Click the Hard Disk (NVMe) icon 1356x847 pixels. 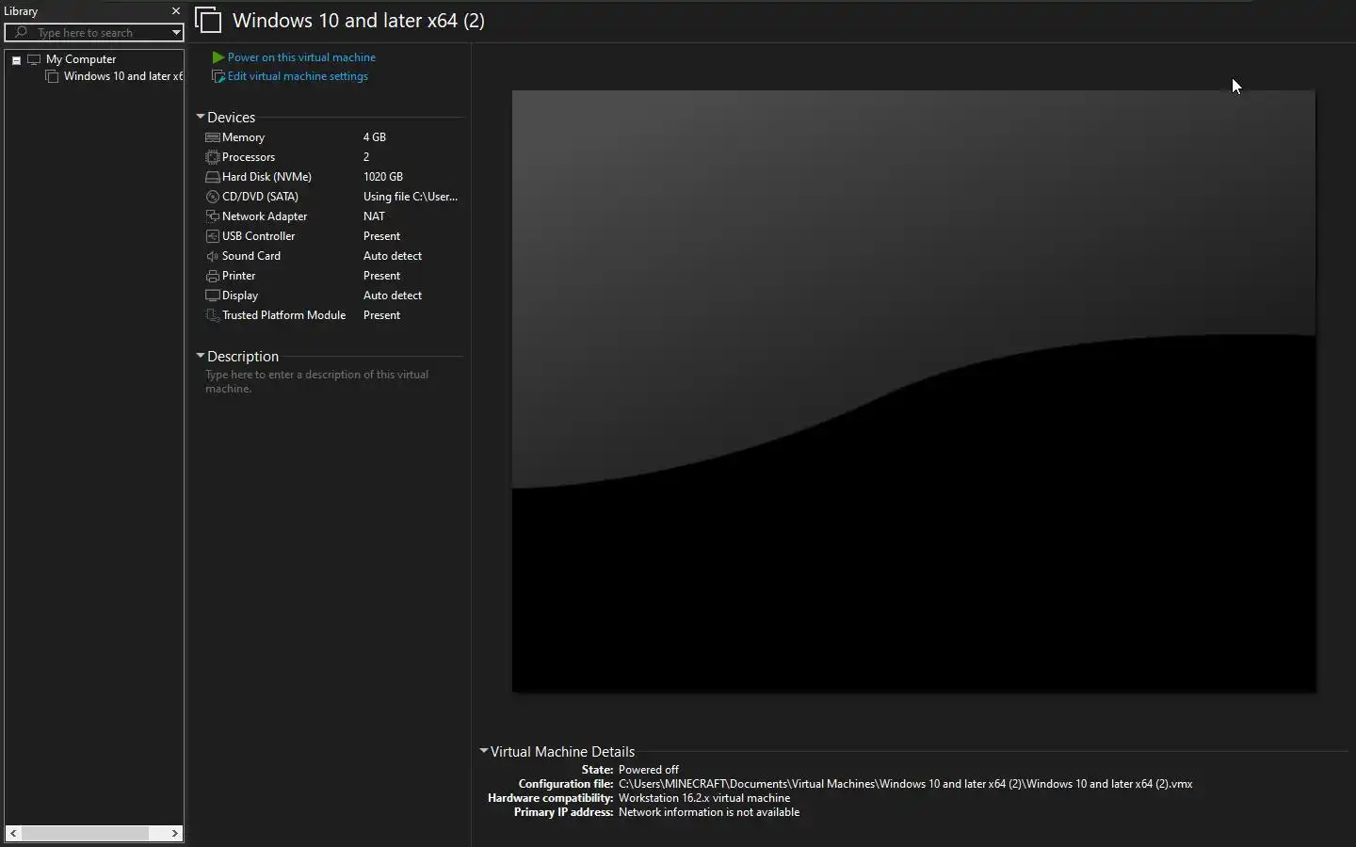click(213, 177)
